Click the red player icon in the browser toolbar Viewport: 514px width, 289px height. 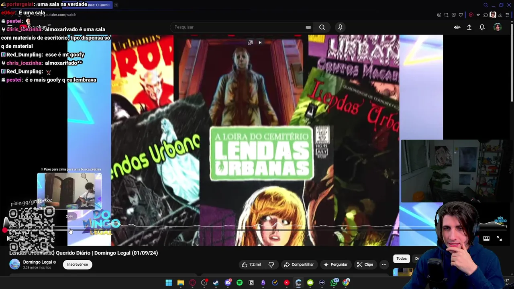(x=471, y=15)
